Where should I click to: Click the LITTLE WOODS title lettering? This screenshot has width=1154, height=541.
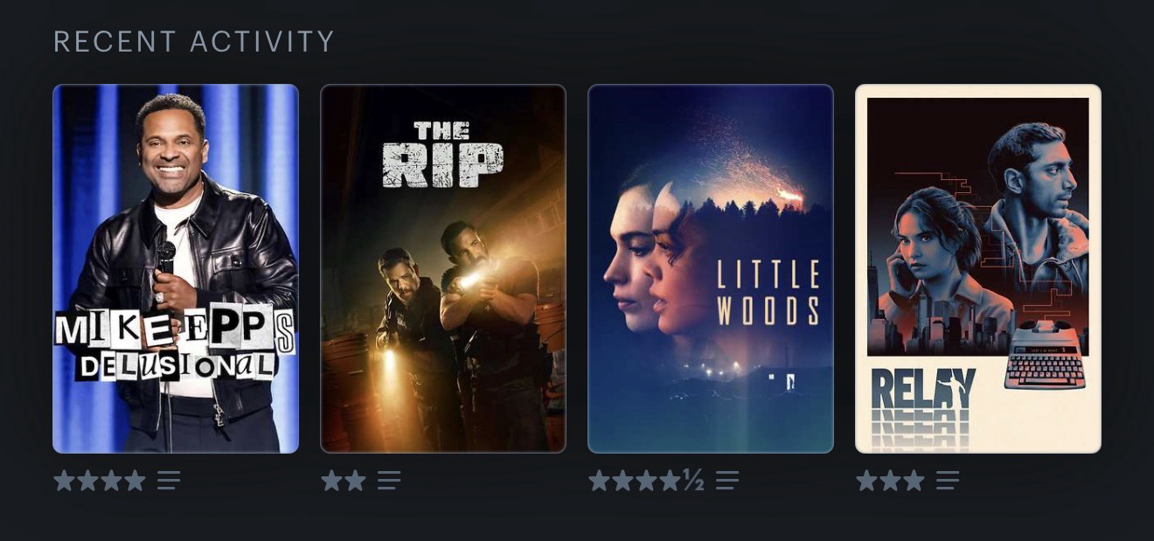coord(768,292)
